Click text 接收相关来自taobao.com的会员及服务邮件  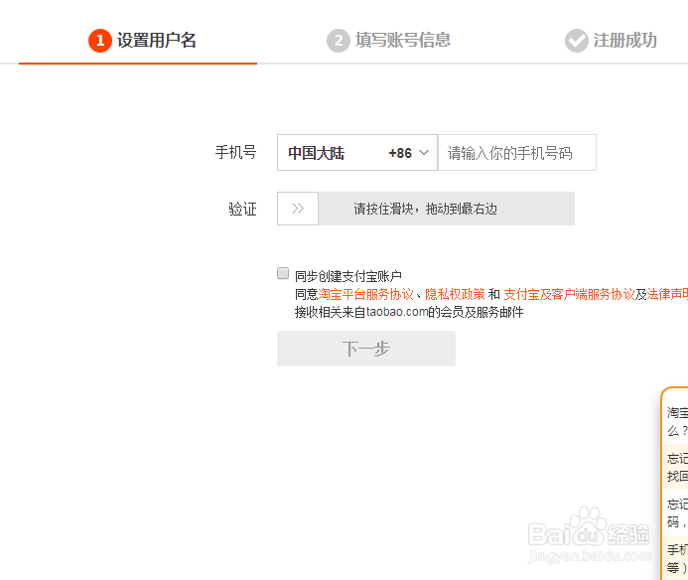[409, 312]
